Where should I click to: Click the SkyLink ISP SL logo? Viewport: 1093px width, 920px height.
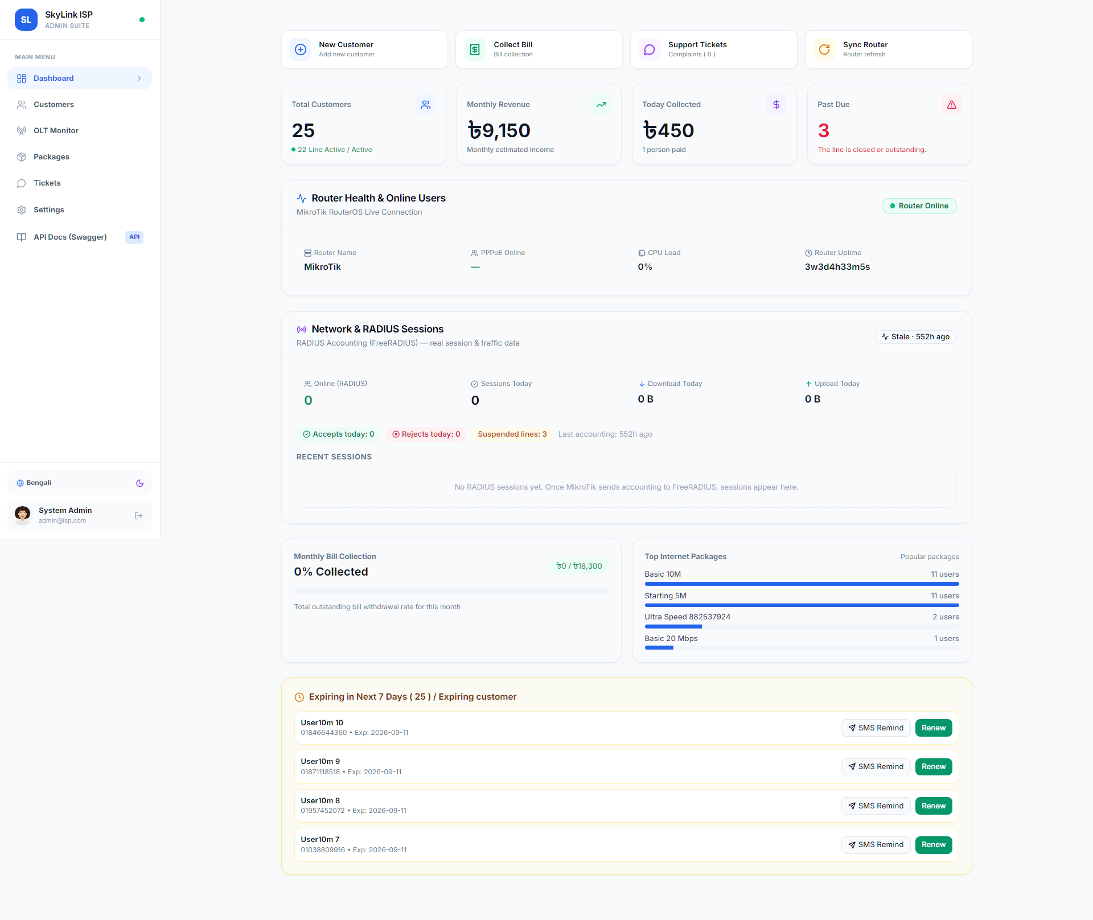[x=26, y=20]
